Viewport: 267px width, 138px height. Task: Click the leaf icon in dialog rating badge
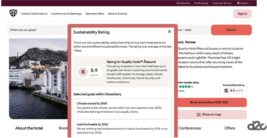click(83, 72)
